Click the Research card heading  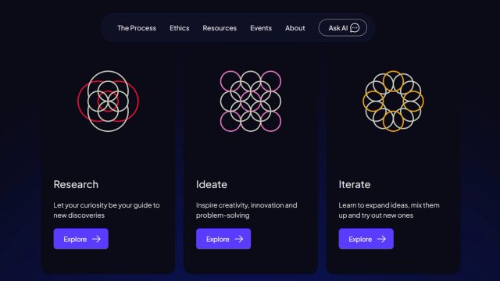76,184
